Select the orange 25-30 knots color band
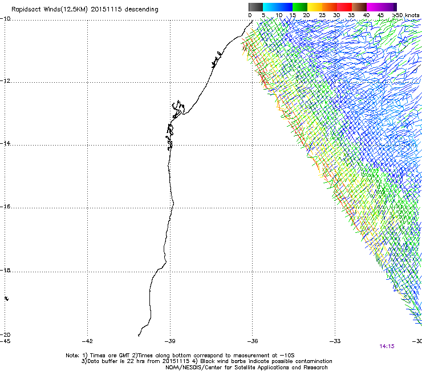 330,7
